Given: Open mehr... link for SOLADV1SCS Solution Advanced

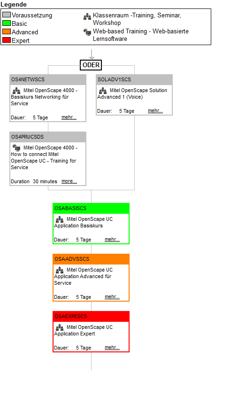Looking at the screenshot, I should 155,111.
